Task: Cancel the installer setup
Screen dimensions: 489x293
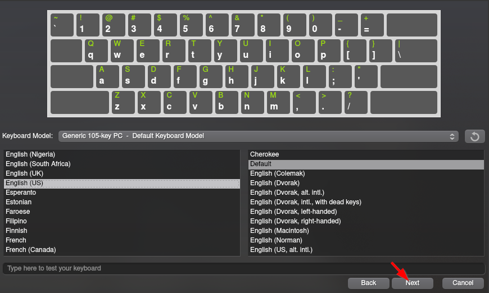Action: [x=463, y=283]
